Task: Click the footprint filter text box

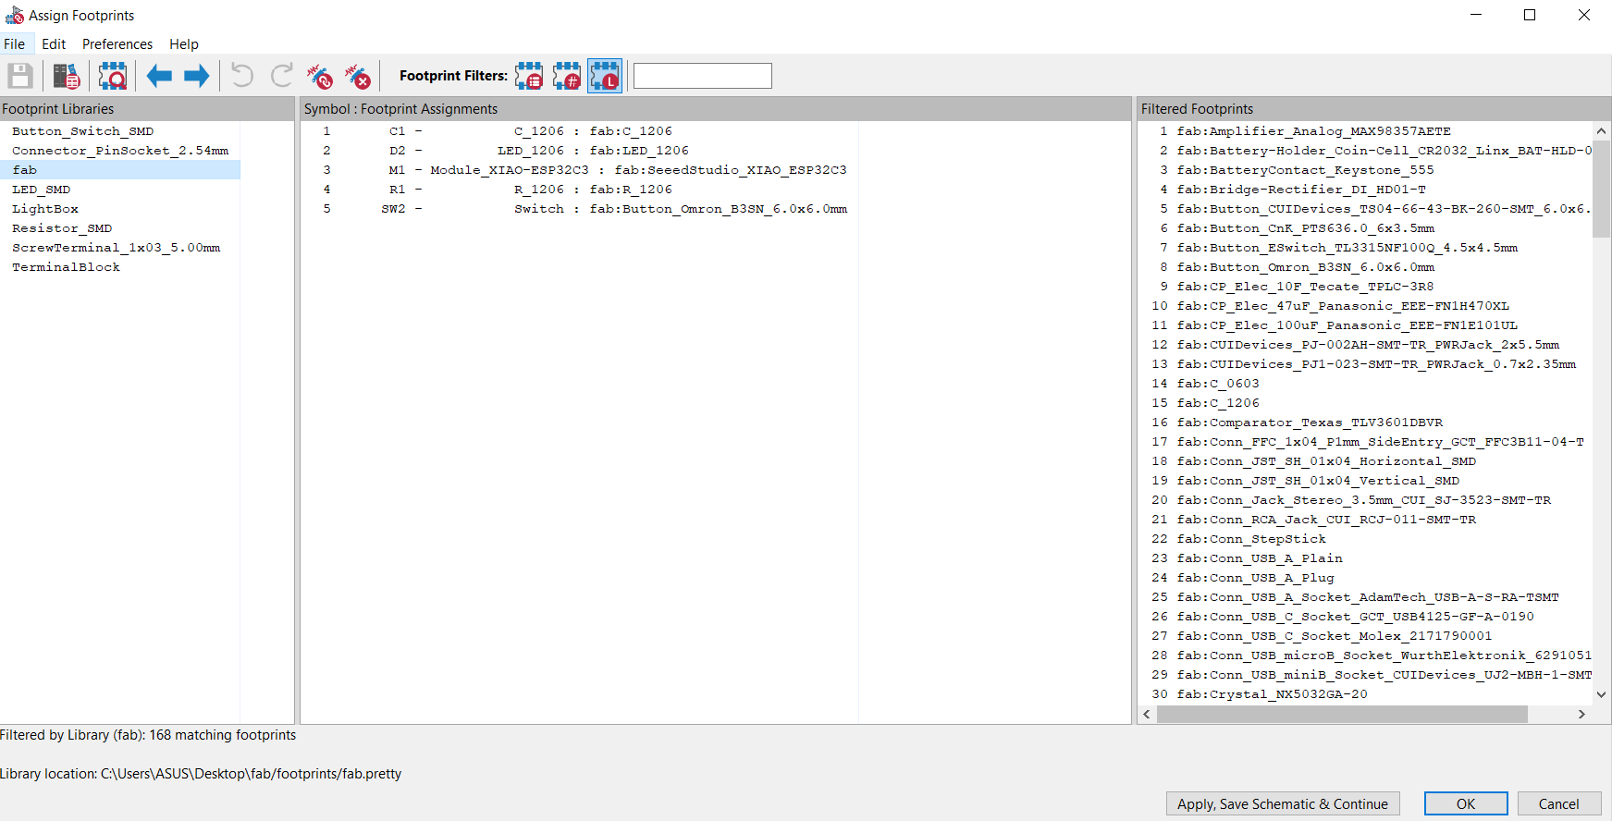Action: point(703,76)
